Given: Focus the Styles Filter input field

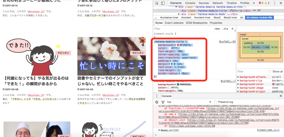Looking at the screenshot, I should click(x=183, y=29).
